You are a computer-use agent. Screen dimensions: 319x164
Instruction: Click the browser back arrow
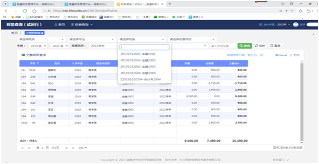pyautogui.click(x=6, y=11)
